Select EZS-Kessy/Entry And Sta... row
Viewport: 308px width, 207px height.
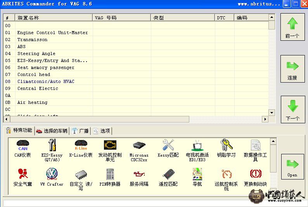click(136, 60)
